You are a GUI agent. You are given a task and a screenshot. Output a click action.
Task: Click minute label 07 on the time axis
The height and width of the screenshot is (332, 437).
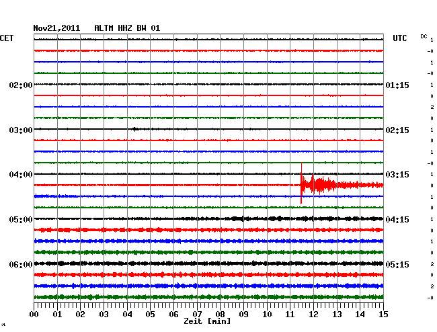(x=197, y=314)
